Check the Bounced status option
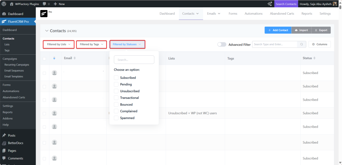This screenshot has width=342, height=165. point(116,104)
